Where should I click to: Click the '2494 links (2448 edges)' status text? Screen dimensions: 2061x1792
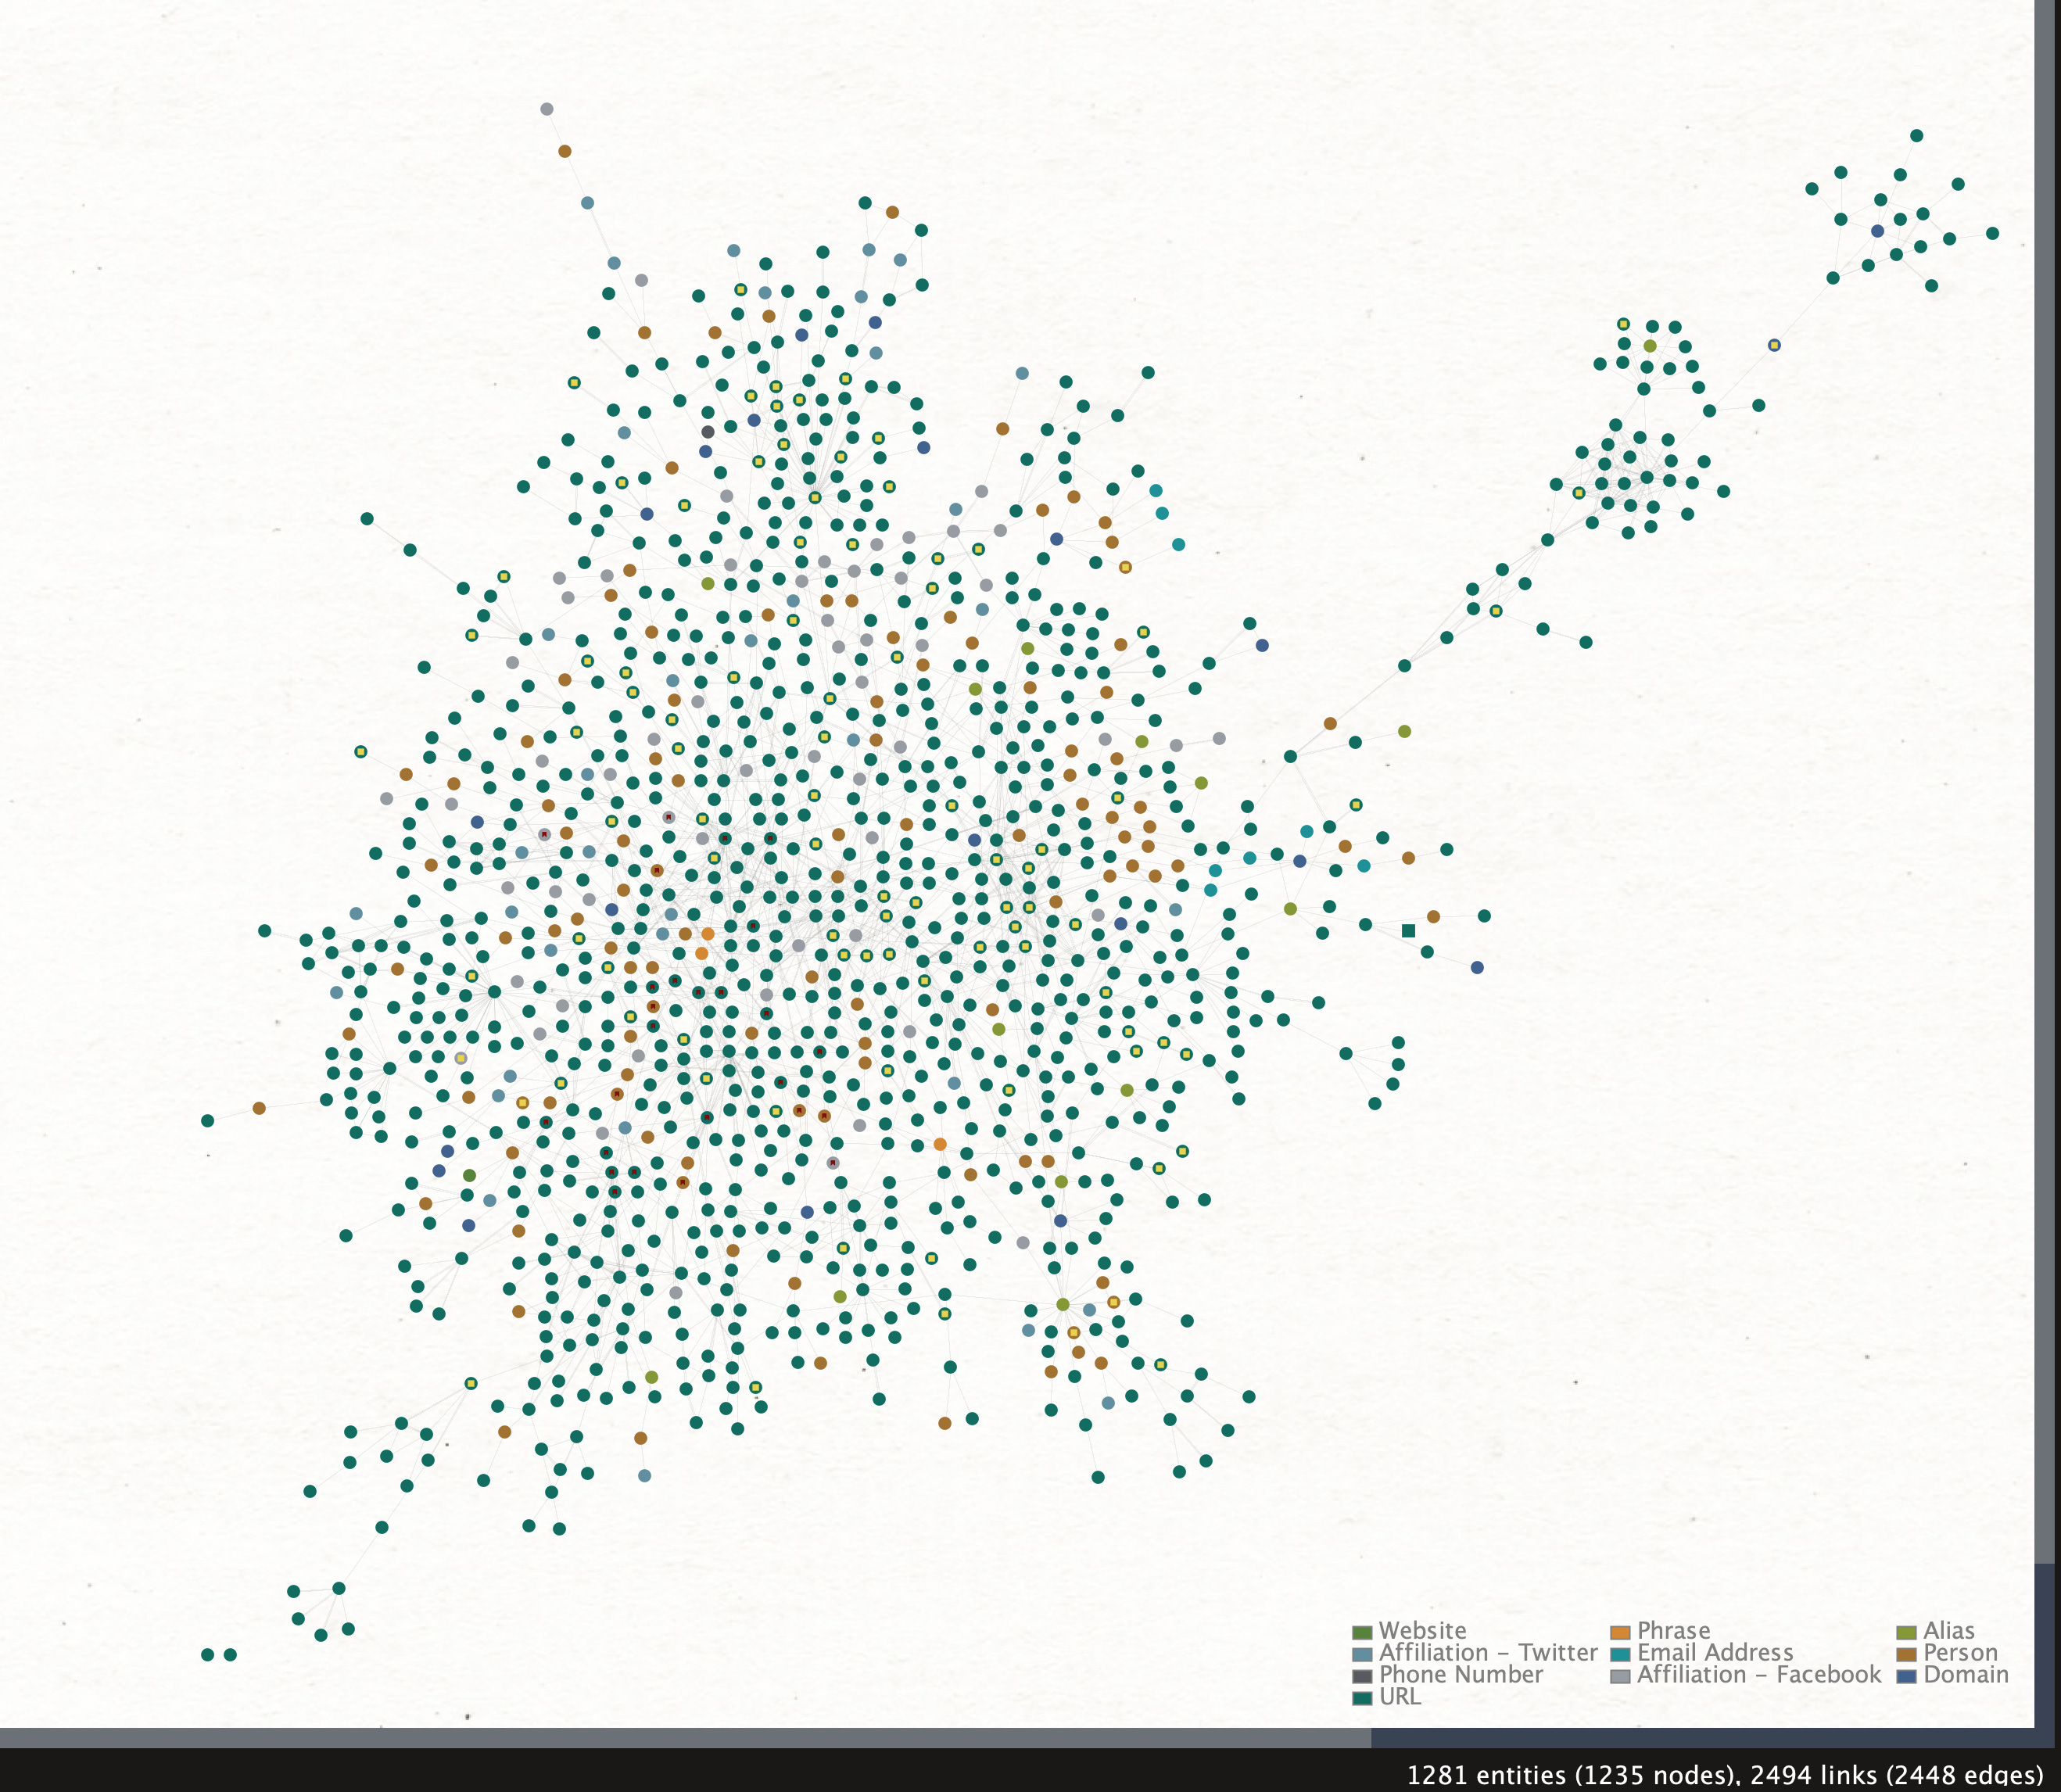click(1897, 1775)
